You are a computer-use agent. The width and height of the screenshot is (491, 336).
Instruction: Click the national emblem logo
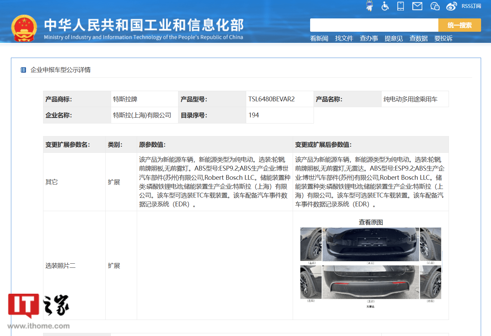point(24,28)
